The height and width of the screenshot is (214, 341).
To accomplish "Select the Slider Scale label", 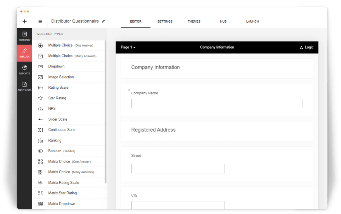I will [x=58, y=119].
